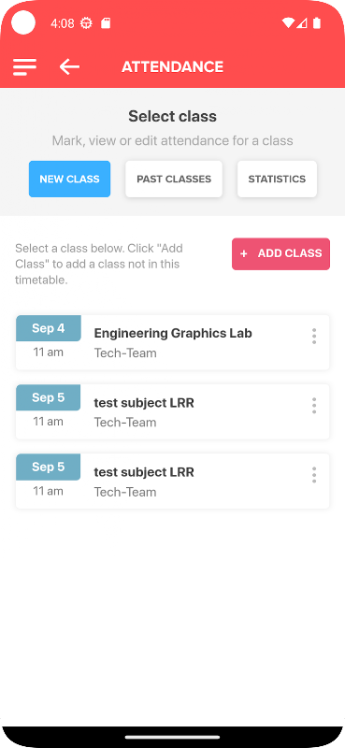The height and width of the screenshot is (748, 345).
Task: Select the Engineering Graphics Lab class card
Action: [172, 342]
